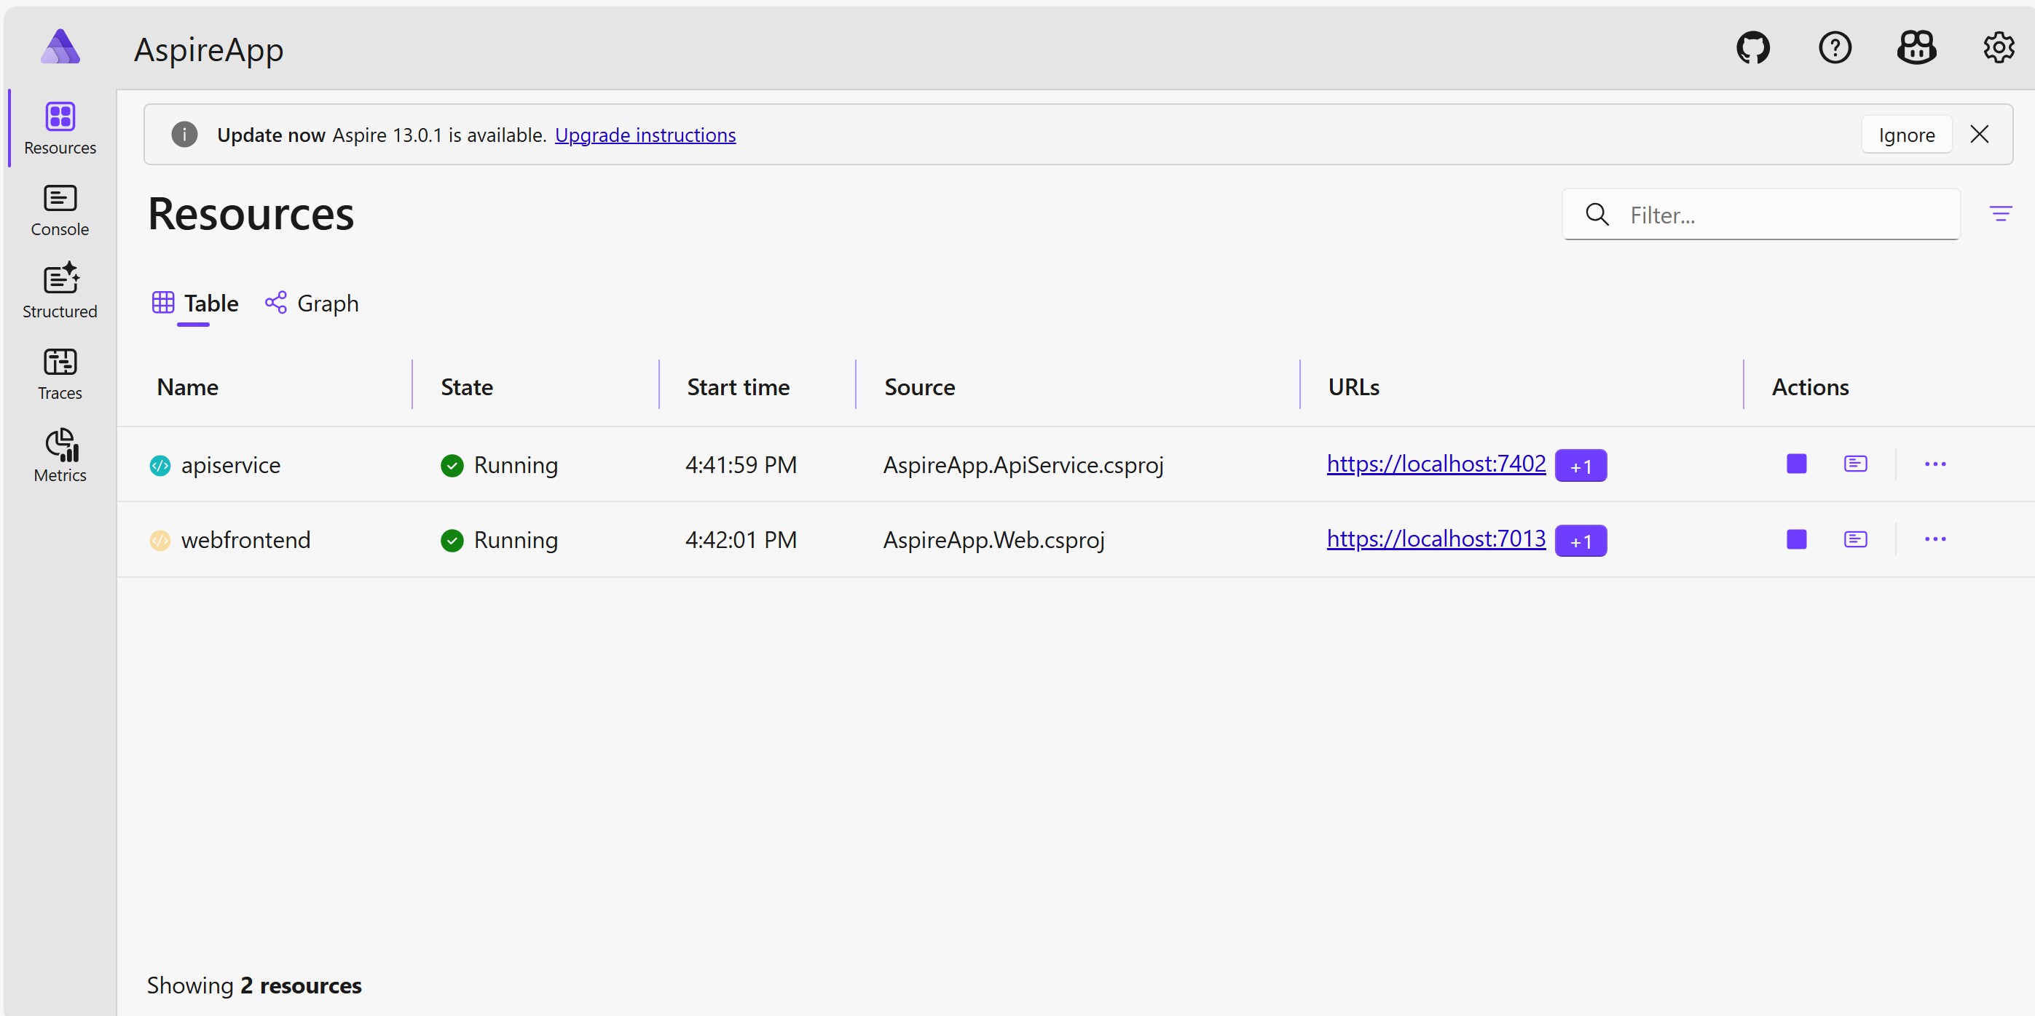Click the webfrontend resource type icon

[160, 541]
